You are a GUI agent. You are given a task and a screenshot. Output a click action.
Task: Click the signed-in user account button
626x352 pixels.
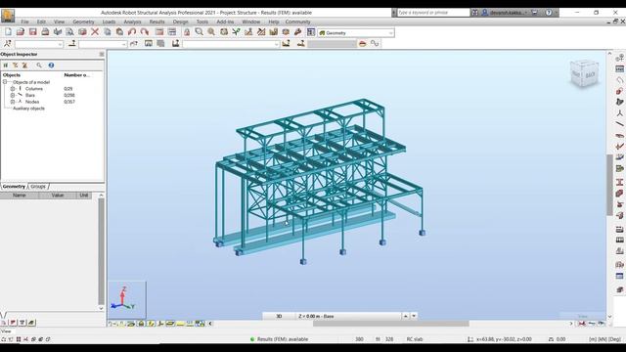click(506, 13)
